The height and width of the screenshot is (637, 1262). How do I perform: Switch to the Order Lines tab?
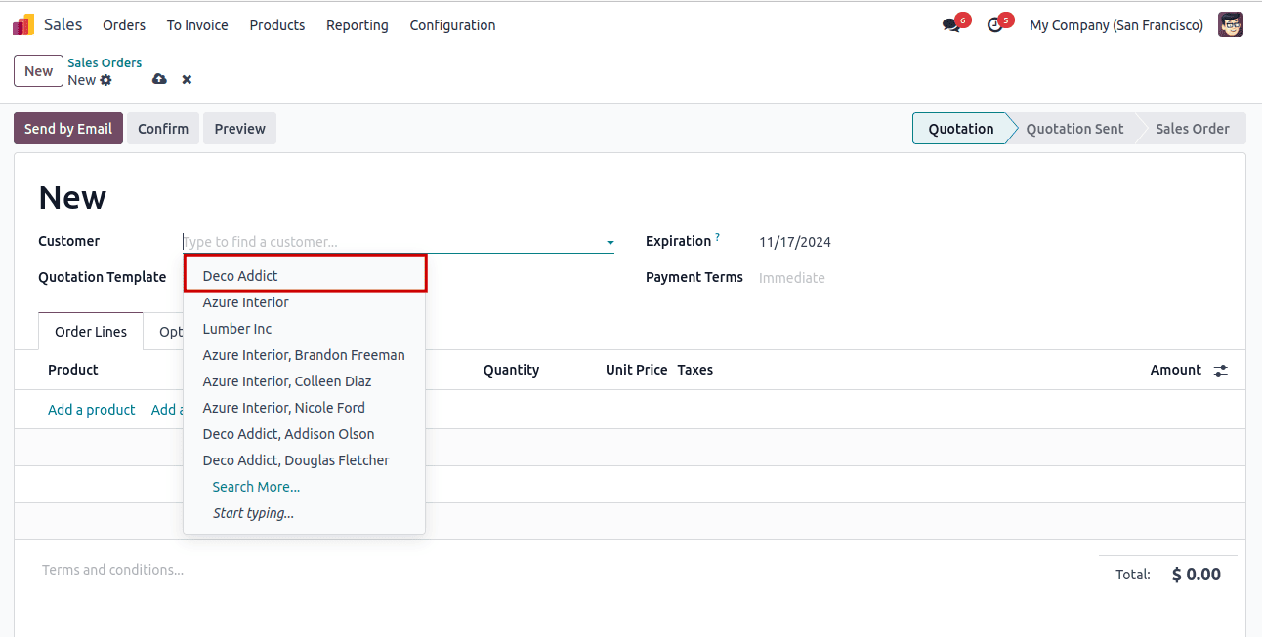point(91,332)
